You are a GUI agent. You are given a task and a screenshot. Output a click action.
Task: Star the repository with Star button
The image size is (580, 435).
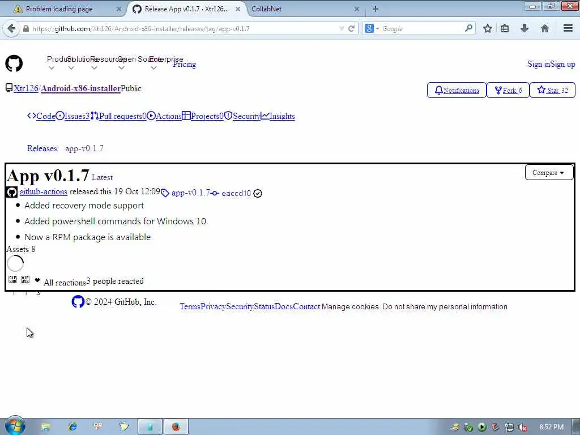coord(553,90)
